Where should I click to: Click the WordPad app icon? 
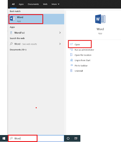pyautogui.click(x=11, y=33)
